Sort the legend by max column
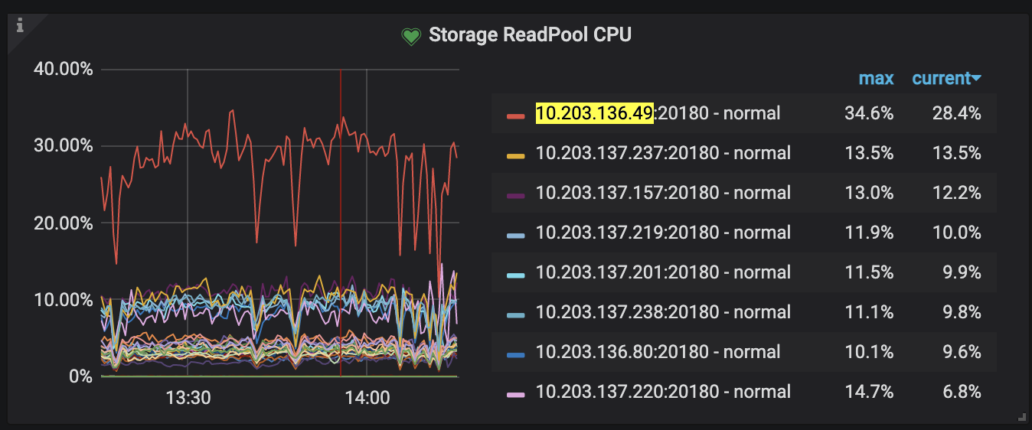 [x=876, y=79]
